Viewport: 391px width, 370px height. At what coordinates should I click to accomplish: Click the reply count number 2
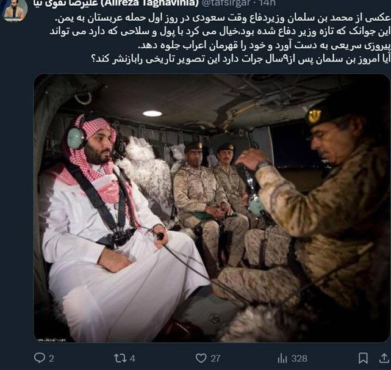(x=51, y=359)
